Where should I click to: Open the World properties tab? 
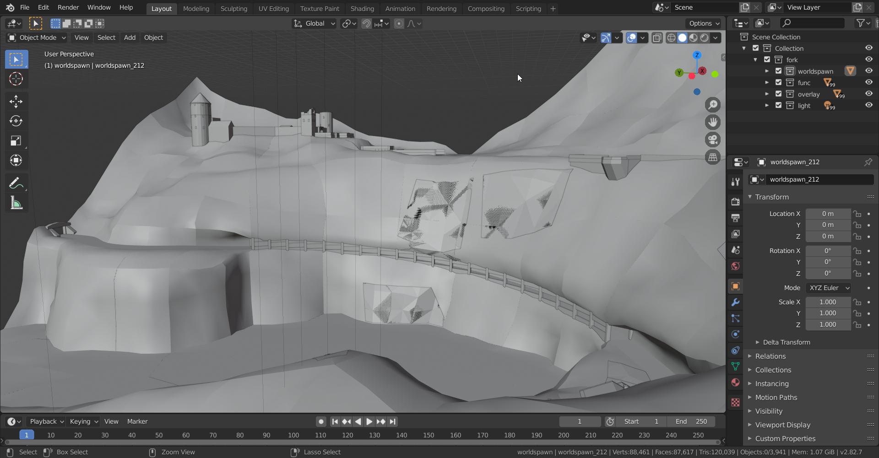click(735, 266)
